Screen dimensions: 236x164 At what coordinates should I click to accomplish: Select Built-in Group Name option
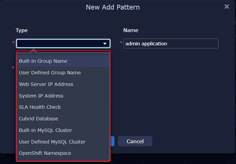click(x=43, y=61)
